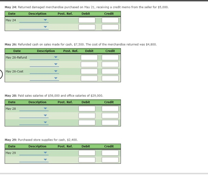This screenshot has height=178, width=208.
Task: Click the May 29 first row credit field
Action: tap(110, 153)
